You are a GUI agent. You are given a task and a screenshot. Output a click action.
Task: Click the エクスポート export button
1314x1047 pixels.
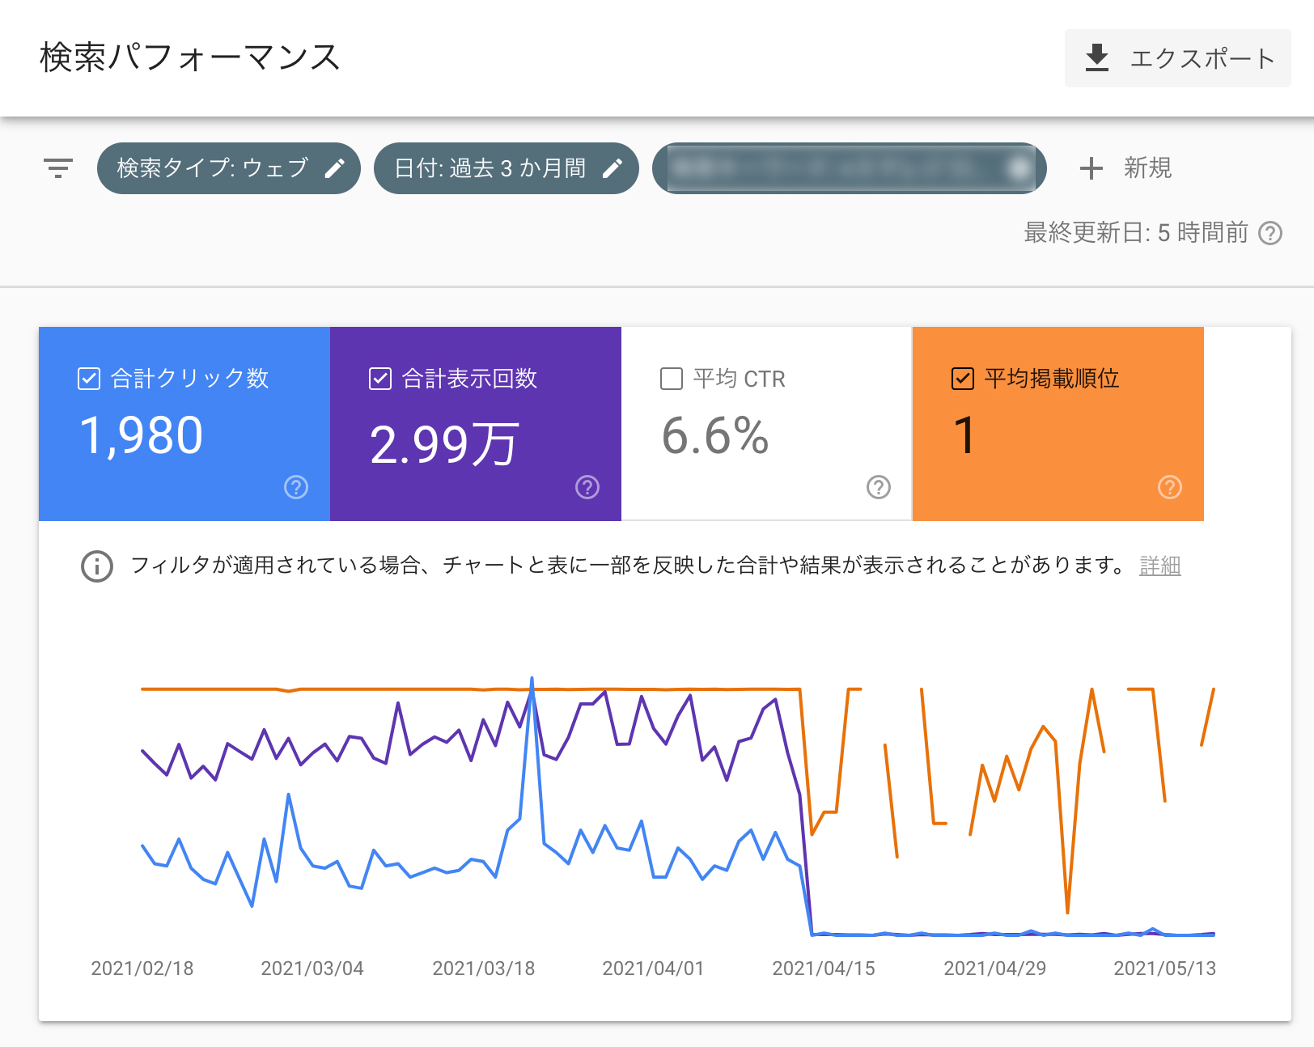tap(1177, 58)
